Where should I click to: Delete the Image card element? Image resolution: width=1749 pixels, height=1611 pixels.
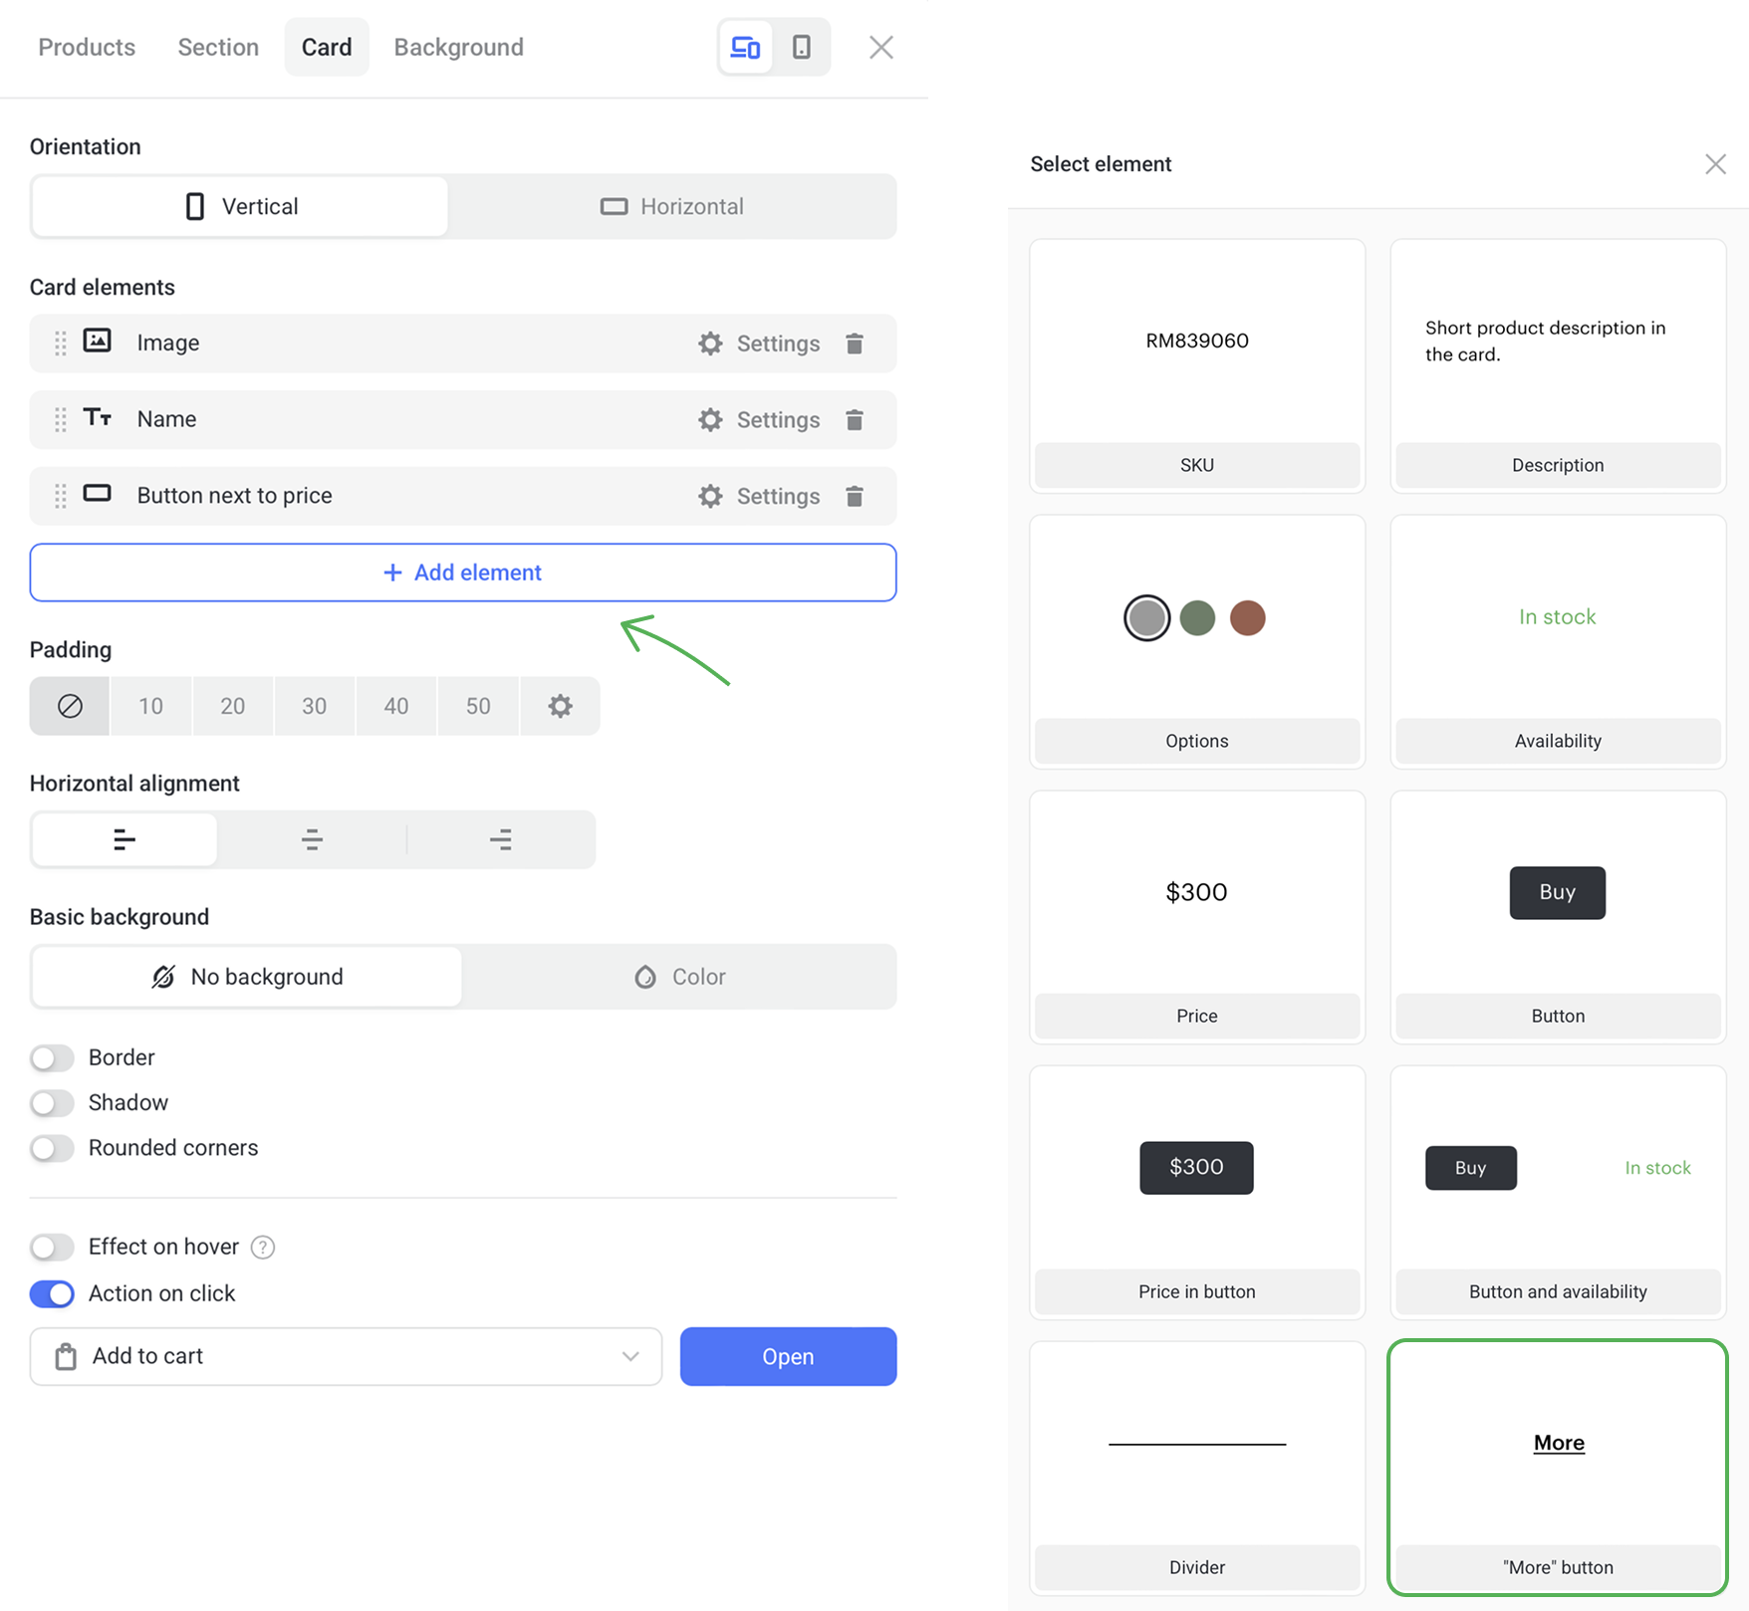coord(854,344)
